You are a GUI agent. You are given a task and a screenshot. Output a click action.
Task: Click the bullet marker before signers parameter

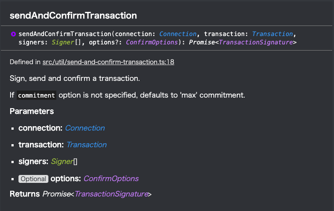[13, 162]
